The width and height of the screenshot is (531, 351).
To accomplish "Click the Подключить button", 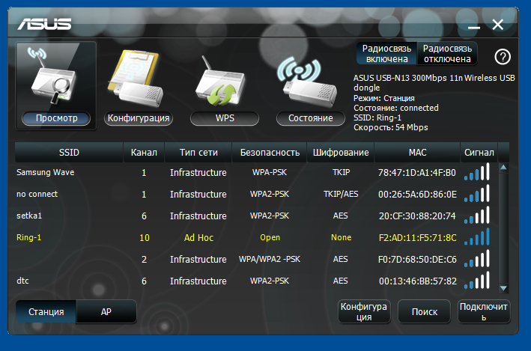I will (x=484, y=311).
